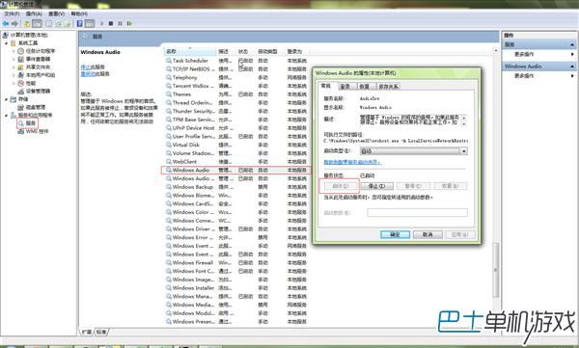Click the Back arrow in the toolbar
579x348 pixels.
pos(6,24)
